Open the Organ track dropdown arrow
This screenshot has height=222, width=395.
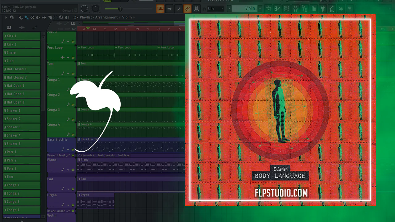pos(68,205)
